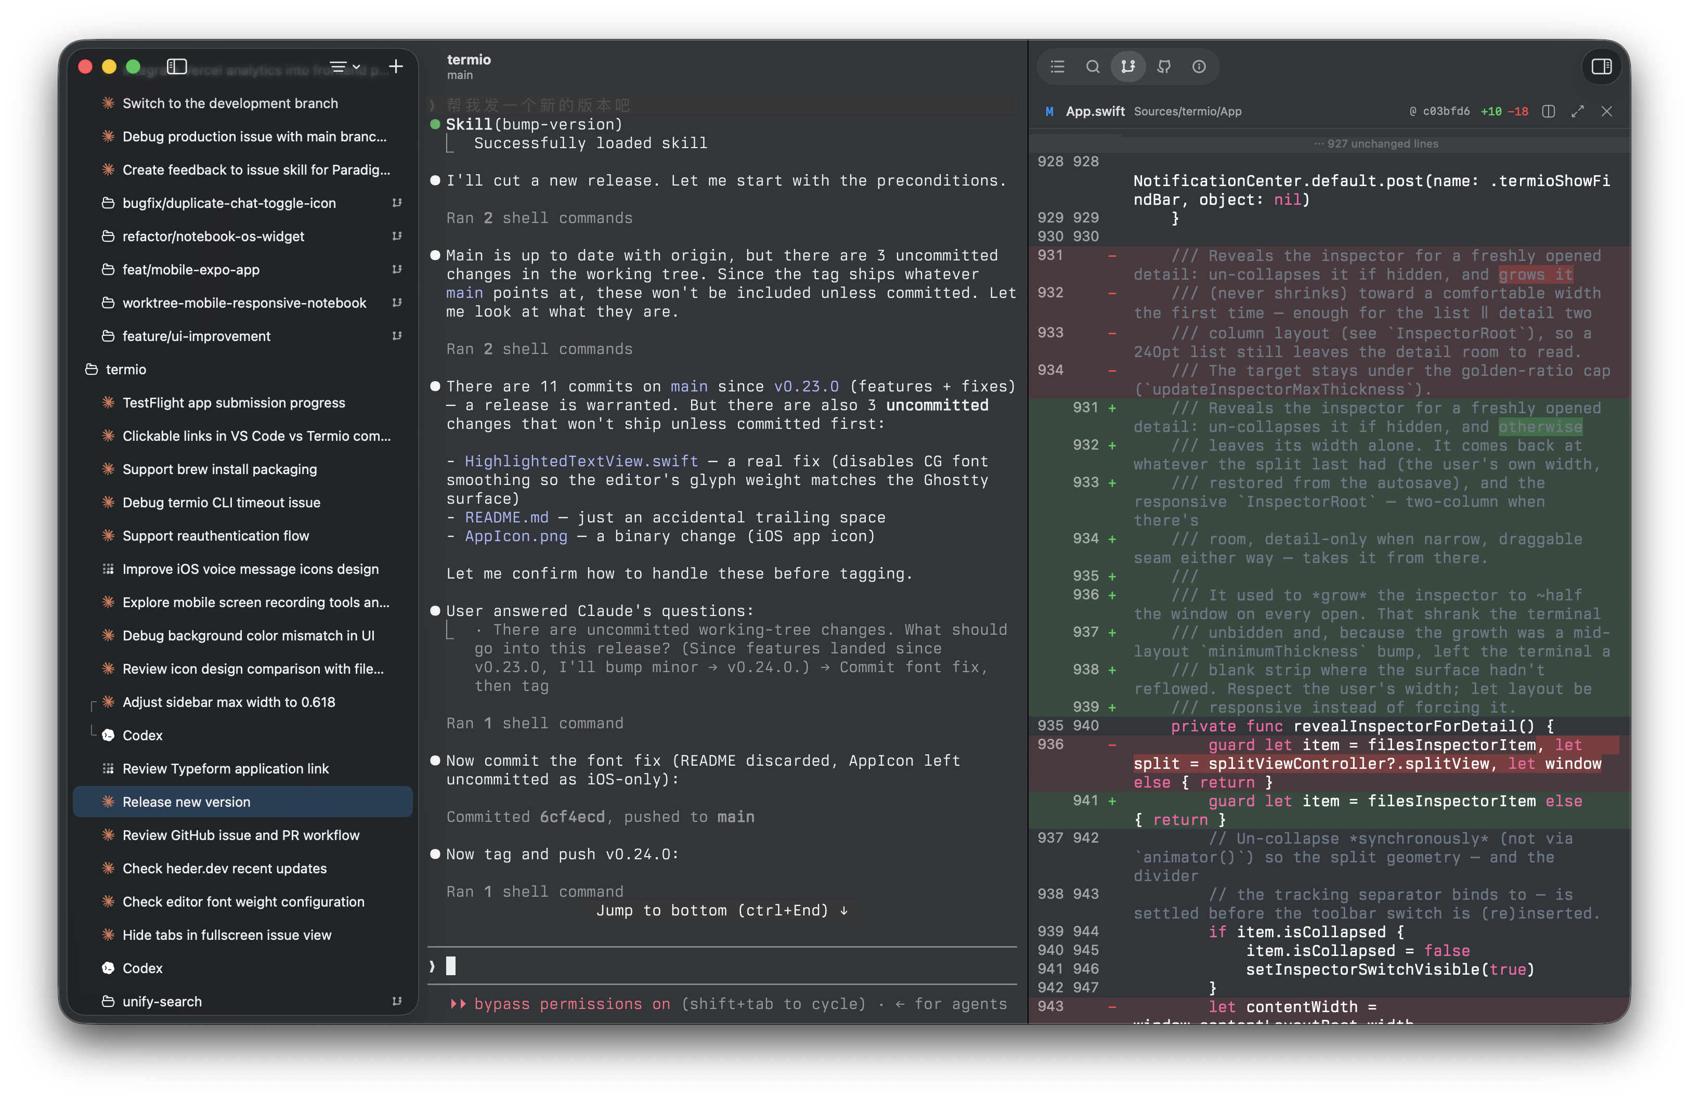
Task: Open Codex child under Adjust sidebar session
Action: point(243,736)
